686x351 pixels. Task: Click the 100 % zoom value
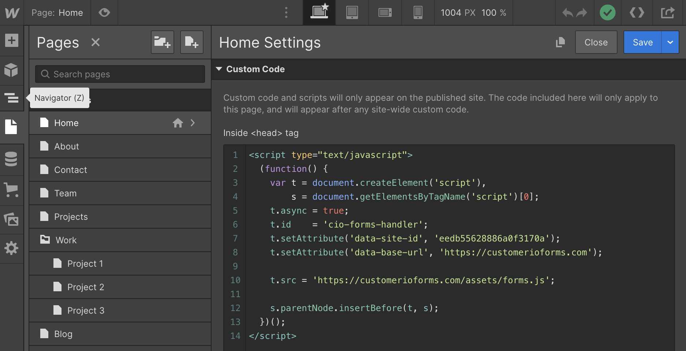[x=494, y=13]
